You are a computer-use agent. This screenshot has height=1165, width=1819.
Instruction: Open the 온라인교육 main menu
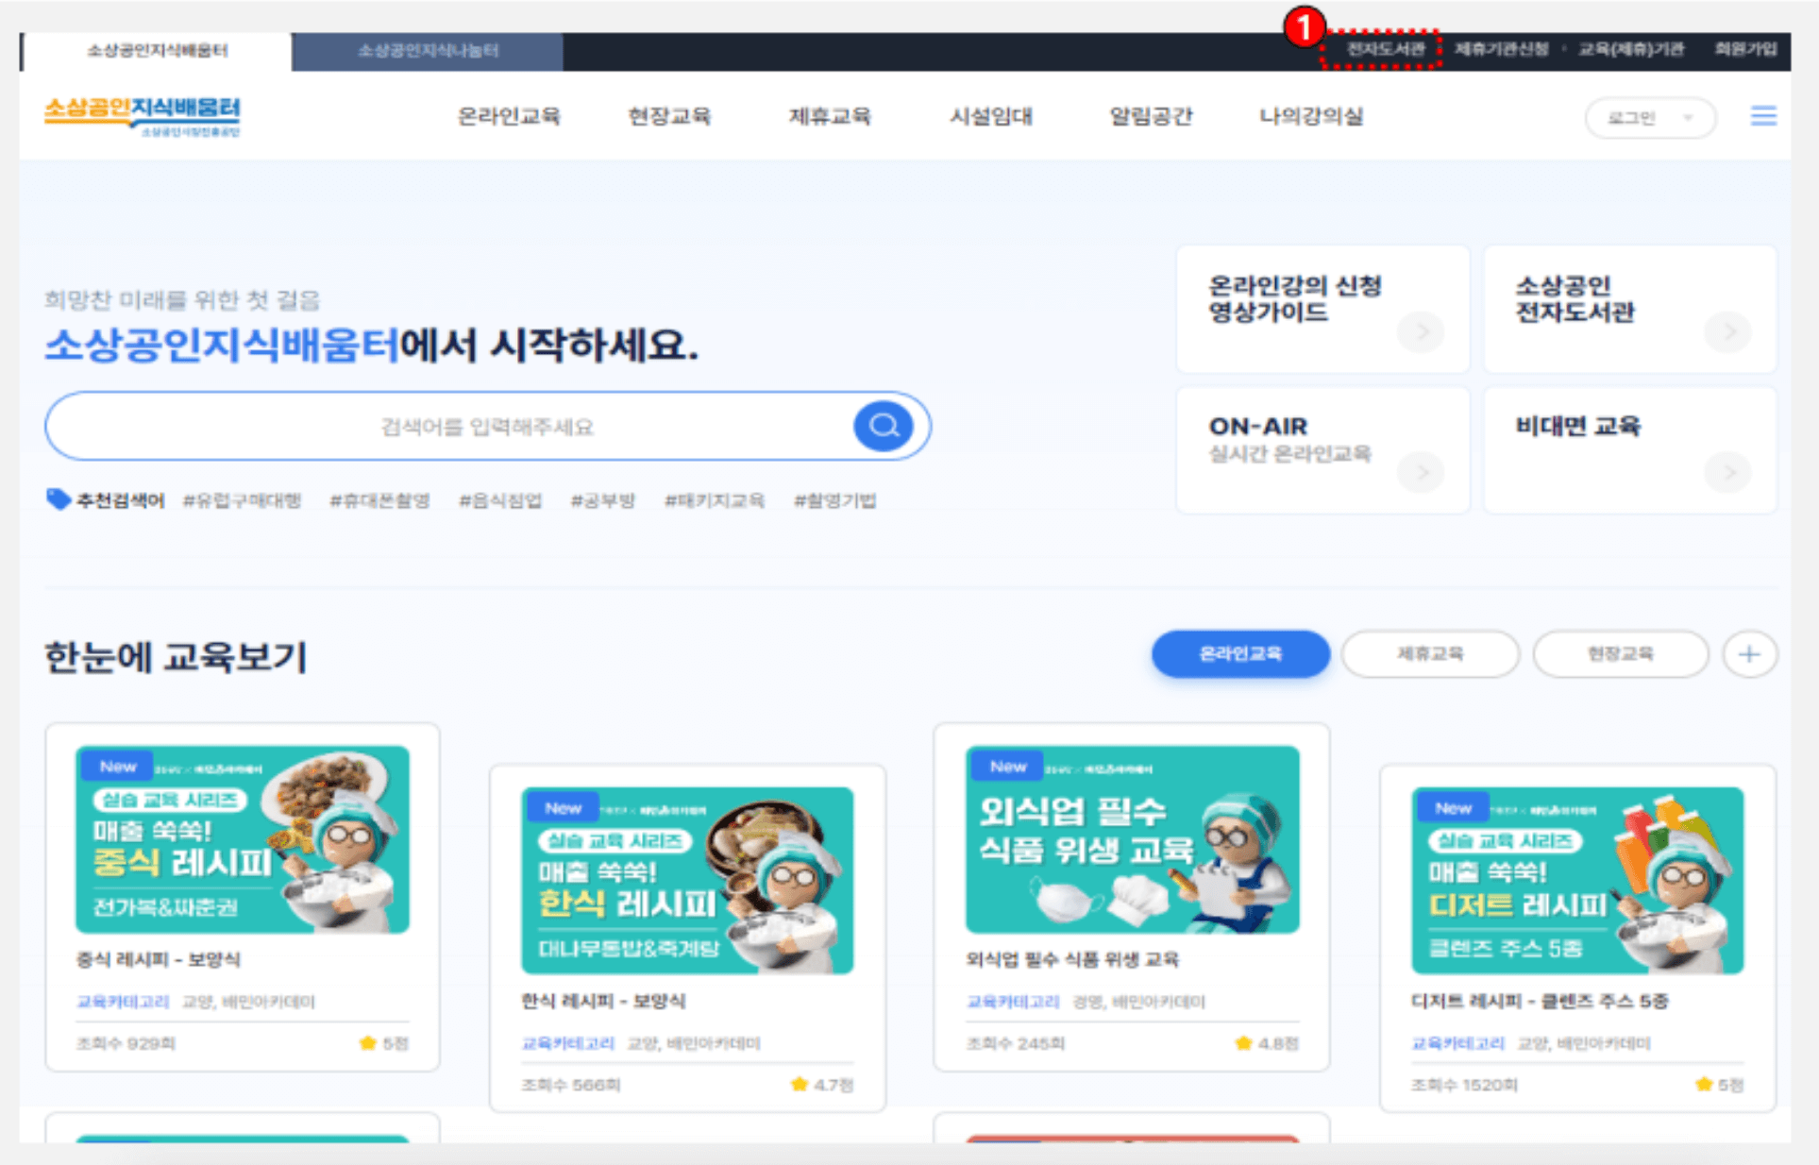click(x=509, y=116)
